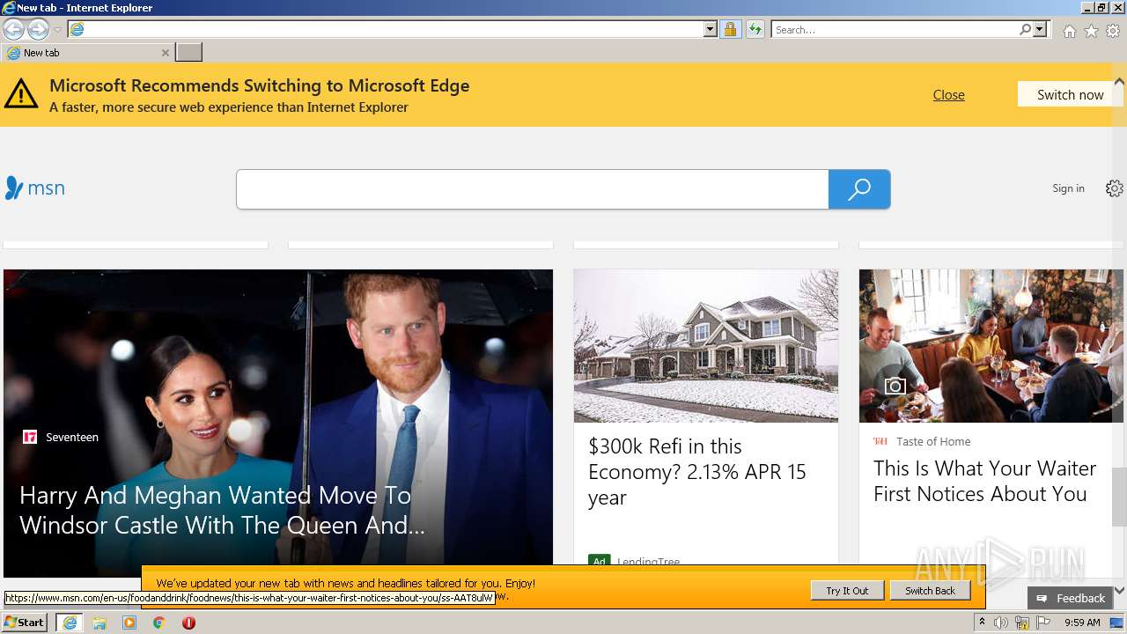Screen dimensions: 1127x634
Task: Open the search provider dropdown arrow
Action: pyautogui.click(x=1040, y=30)
